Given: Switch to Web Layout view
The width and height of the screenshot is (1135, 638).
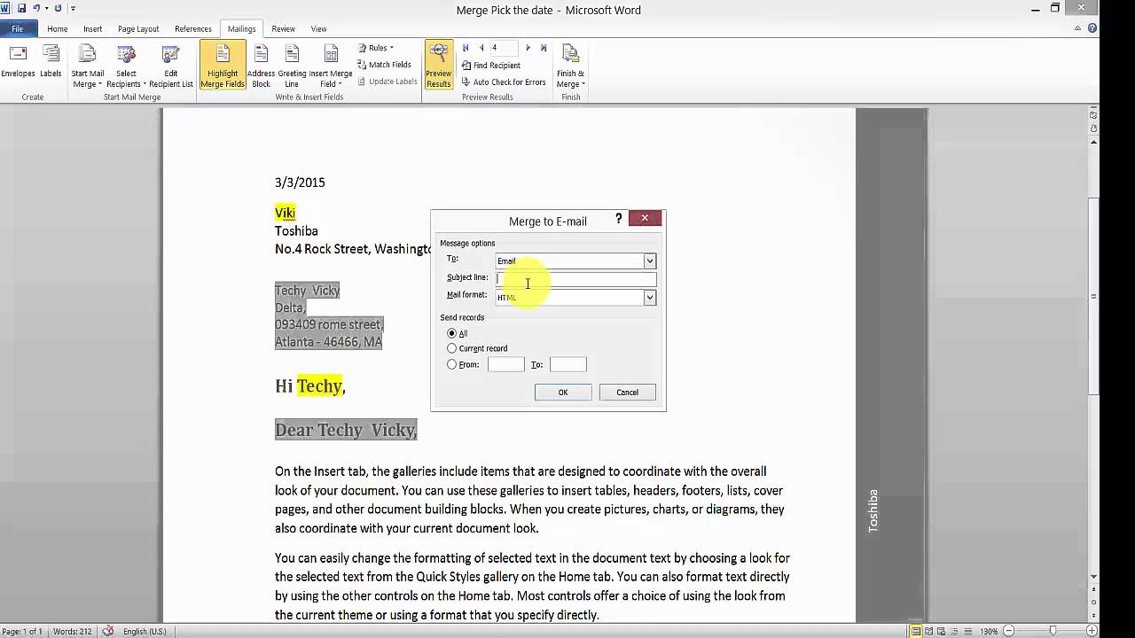Looking at the screenshot, I should [x=942, y=631].
